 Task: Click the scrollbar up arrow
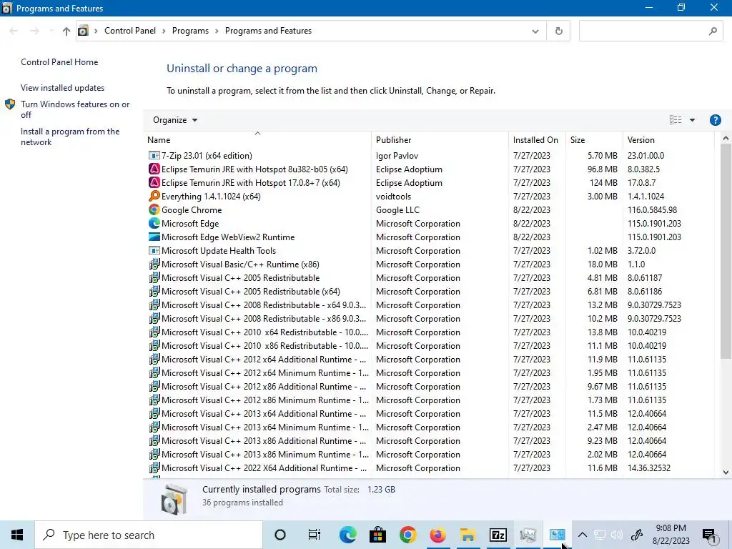[x=726, y=138]
